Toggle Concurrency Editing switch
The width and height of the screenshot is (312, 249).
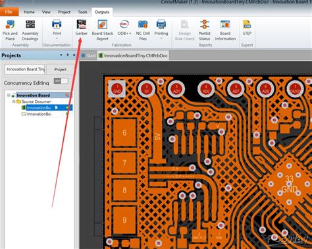click(x=61, y=81)
